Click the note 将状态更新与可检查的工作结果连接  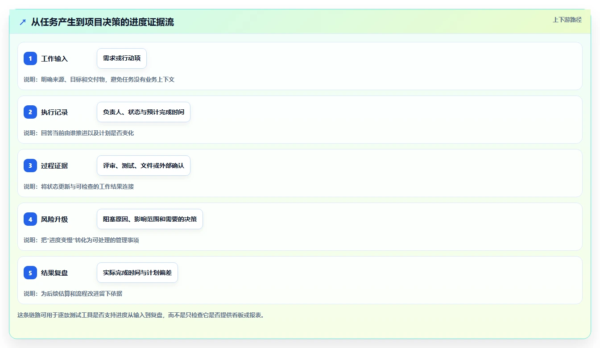pos(79,186)
